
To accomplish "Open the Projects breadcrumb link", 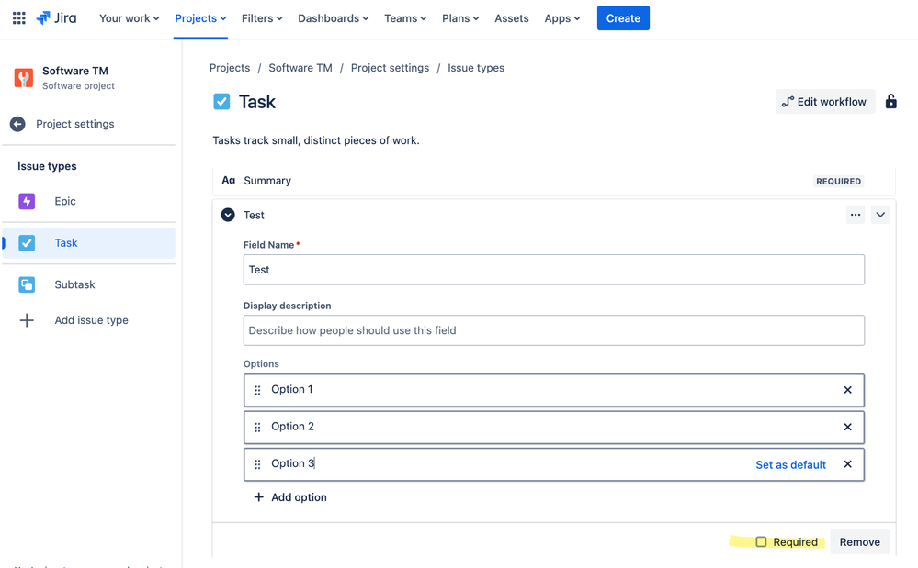I will 230,68.
